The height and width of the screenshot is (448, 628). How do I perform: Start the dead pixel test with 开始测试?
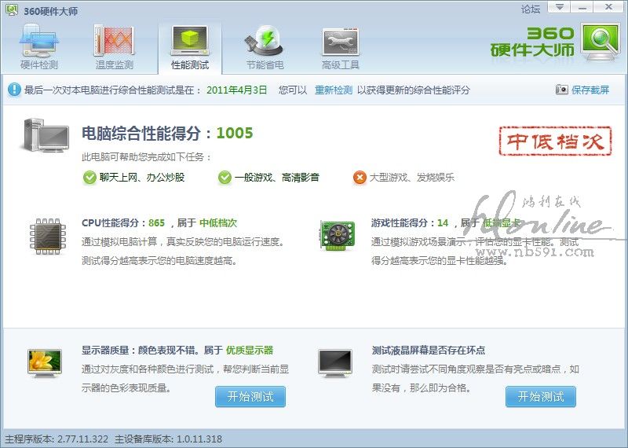tap(541, 397)
